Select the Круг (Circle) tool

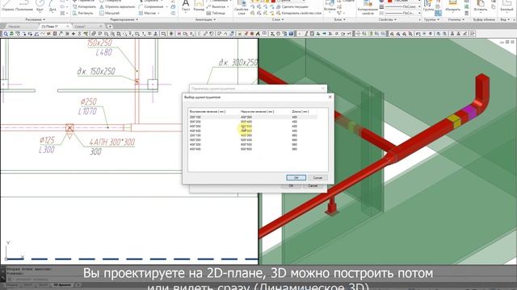coord(40,6)
